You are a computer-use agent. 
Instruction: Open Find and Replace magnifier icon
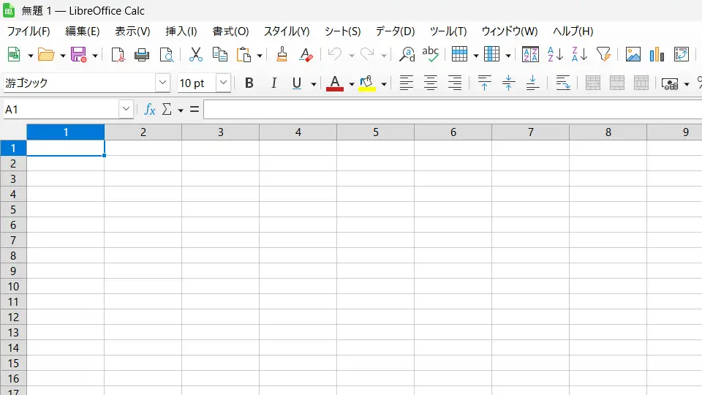click(407, 55)
